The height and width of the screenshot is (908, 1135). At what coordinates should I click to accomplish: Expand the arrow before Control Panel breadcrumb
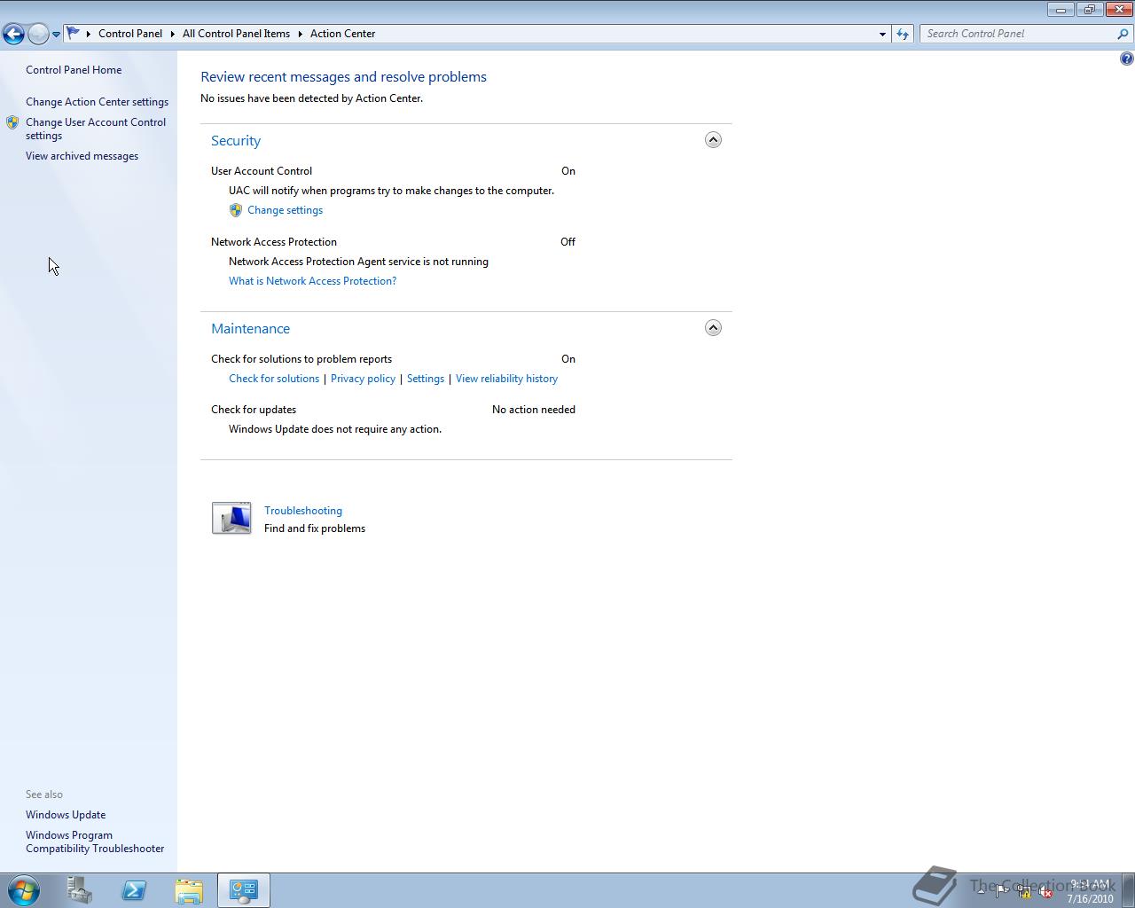click(x=89, y=34)
